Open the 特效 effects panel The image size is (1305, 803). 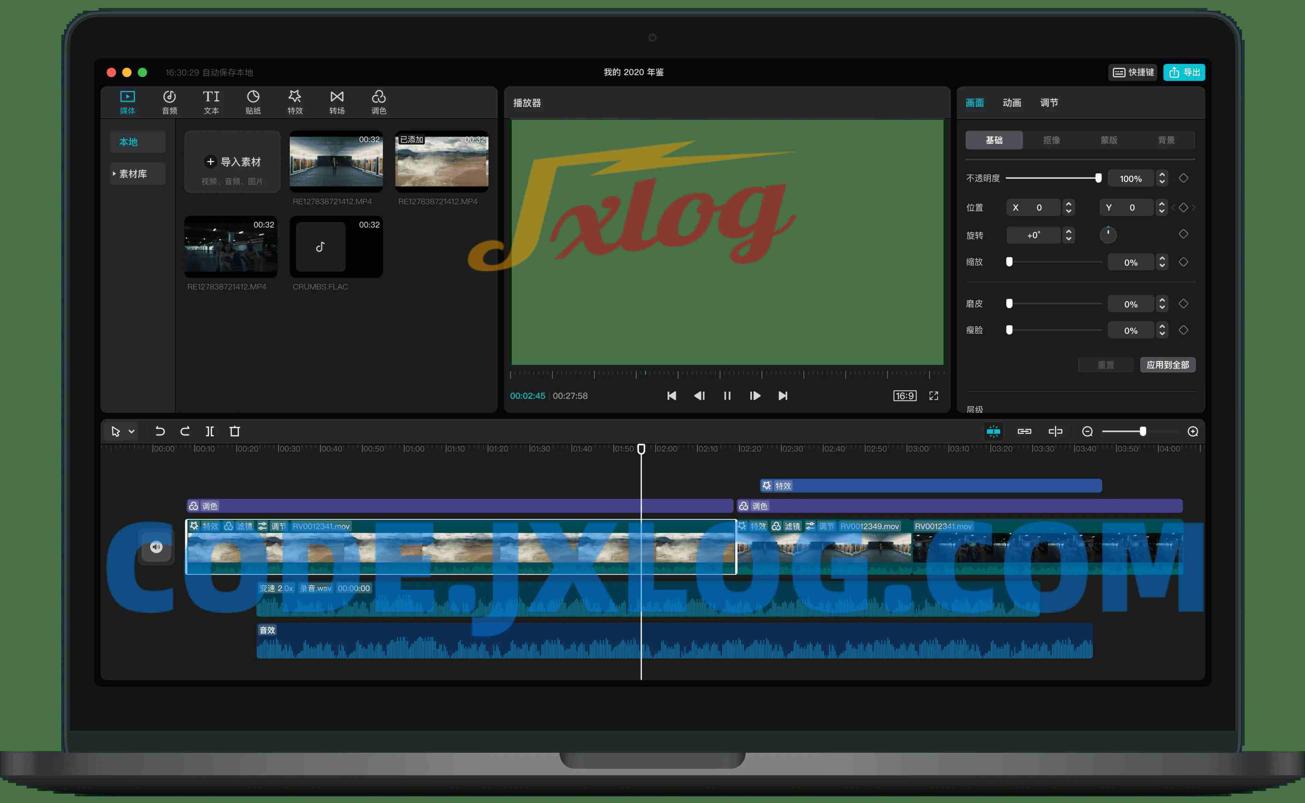pyautogui.click(x=295, y=102)
